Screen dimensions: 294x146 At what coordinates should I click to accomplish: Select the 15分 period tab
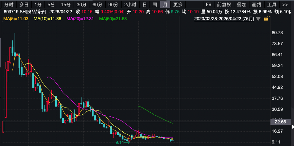pos(66,5)
